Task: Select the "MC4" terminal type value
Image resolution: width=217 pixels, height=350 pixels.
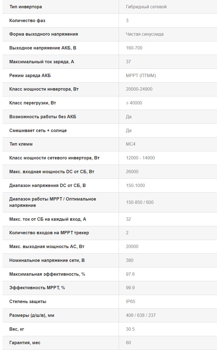Action: [x=131, y=144]
